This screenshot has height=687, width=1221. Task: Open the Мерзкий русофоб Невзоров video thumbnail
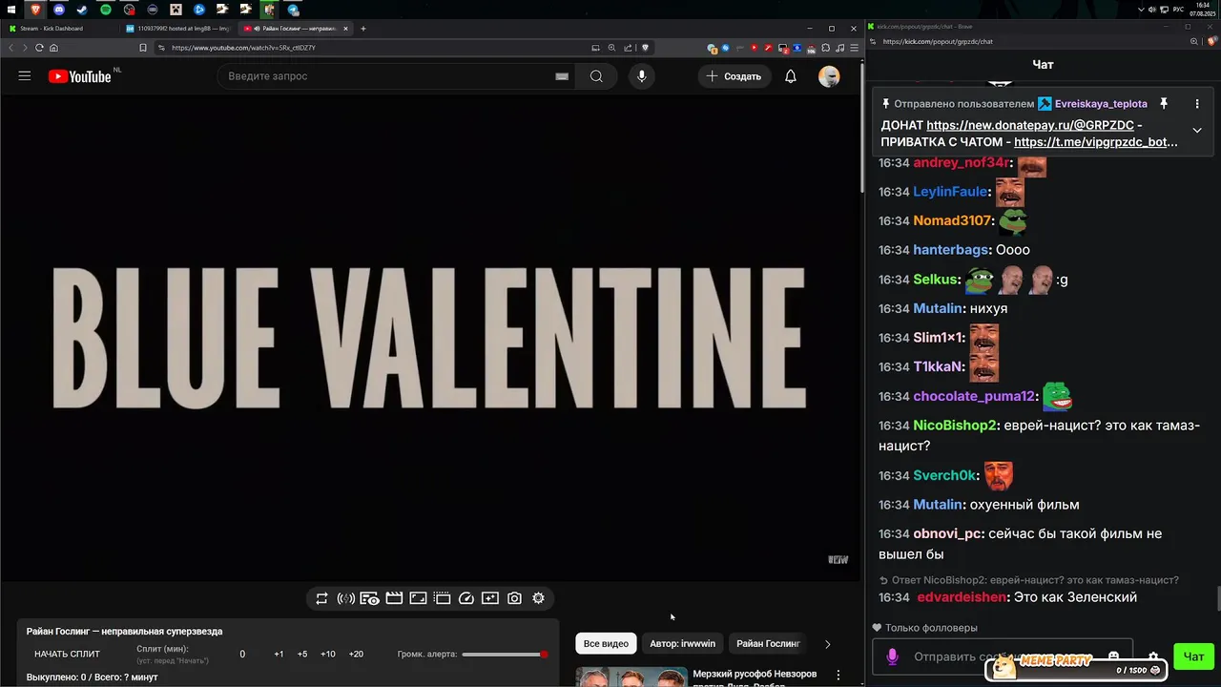[631, 677]
